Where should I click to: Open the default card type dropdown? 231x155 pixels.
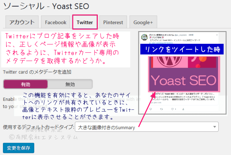point(147,127)
